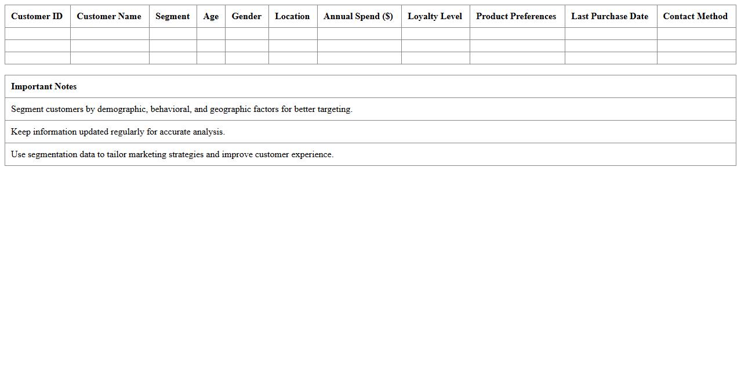Screen dimensions: 741x377
Task: Click the Customer ID column header
Action: pos(37,16)
